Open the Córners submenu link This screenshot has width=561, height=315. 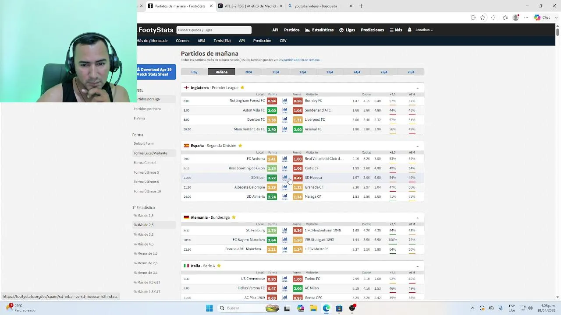click(x=183, y=41)
